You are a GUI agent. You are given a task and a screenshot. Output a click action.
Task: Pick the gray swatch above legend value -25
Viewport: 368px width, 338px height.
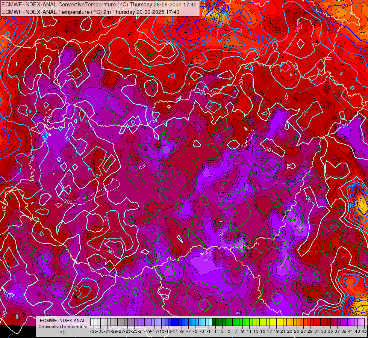126,322
